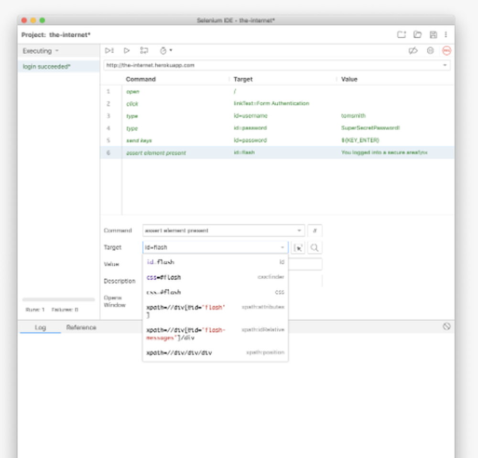This screenshot has width=478, height=458.
Task: Save the project with disk icon
Action: (x=433, y=35)
